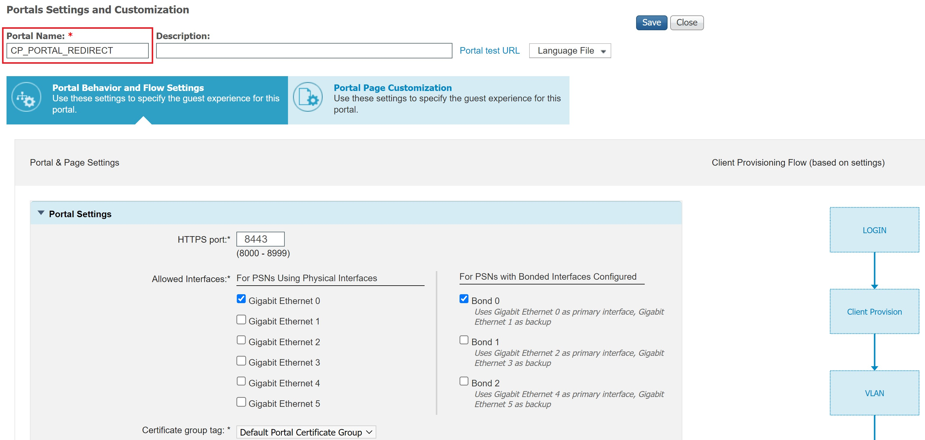Enable the Gigabit Ethernet 2 interface
Screen dimensions: 925x440
pos(241,340)
